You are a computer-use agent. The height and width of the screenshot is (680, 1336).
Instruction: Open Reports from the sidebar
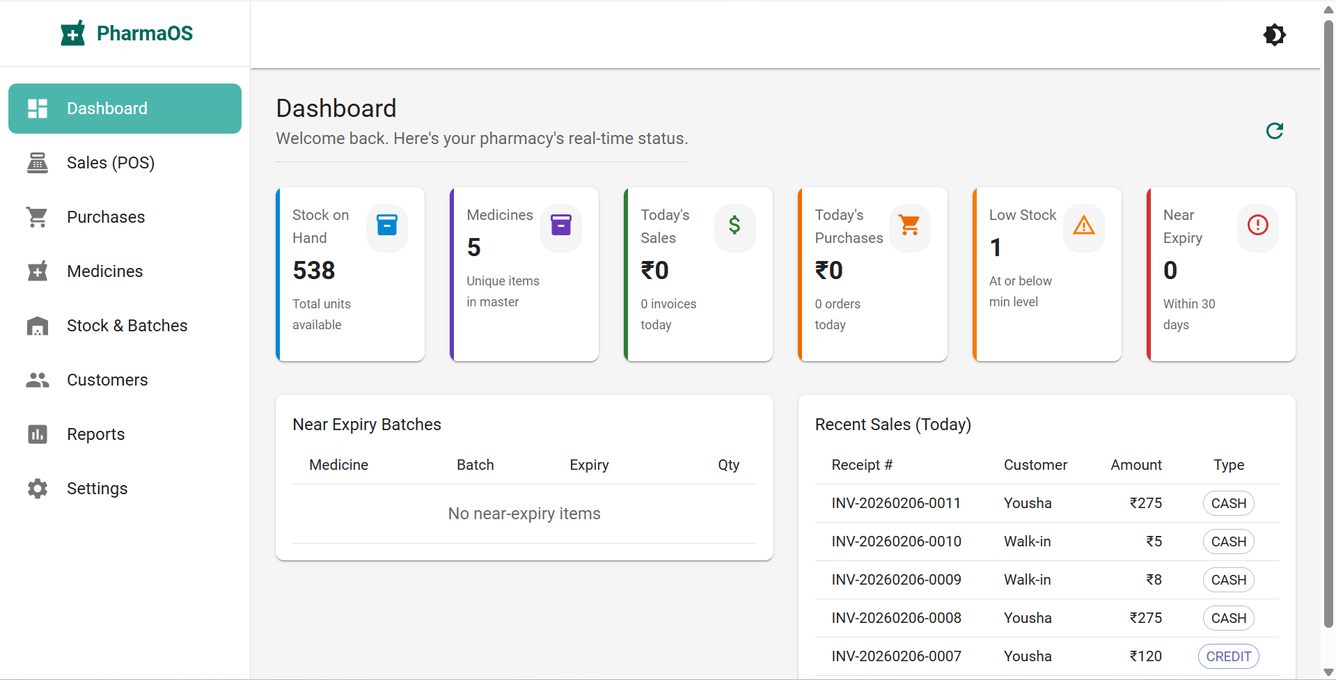coord(95,434)
